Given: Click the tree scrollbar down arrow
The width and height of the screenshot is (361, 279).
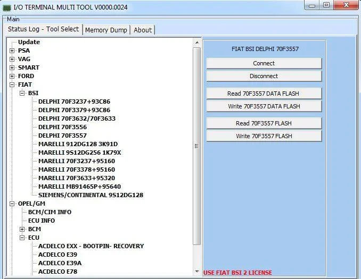Looking at the screenshot, I should 196,272.
